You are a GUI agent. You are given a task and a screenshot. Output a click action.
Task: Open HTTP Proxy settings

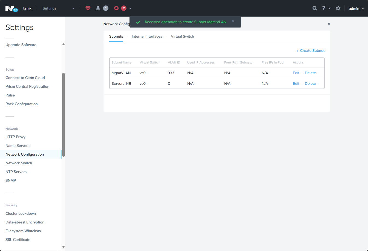(15, 137)
